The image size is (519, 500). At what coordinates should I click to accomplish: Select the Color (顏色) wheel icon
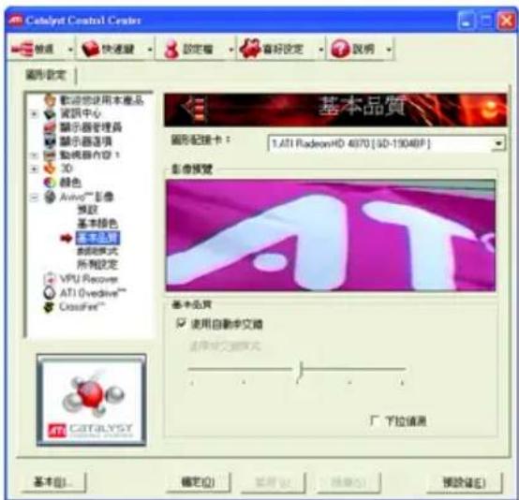[x=50, y=183]
